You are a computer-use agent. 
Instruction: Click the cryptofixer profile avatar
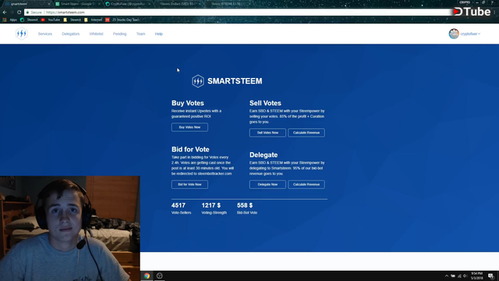pos(454,34)
